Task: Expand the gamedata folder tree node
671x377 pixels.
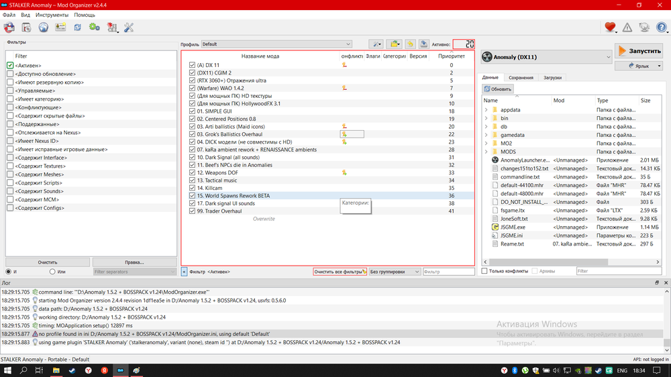Action: tap(486, 135)
